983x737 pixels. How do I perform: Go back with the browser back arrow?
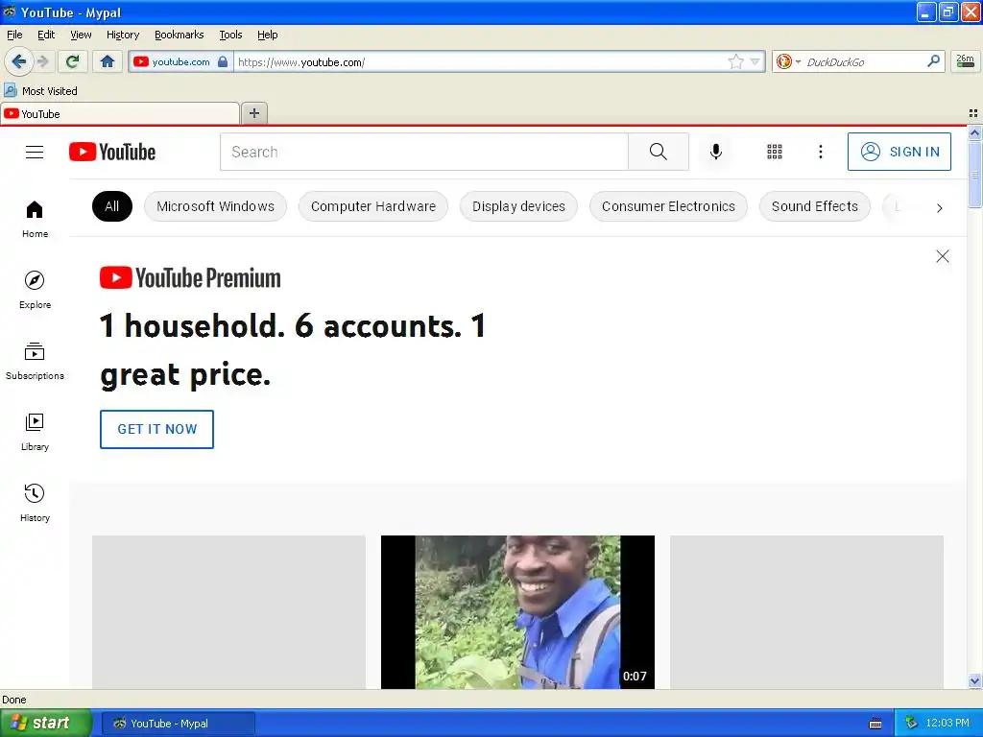tap(18, 61)
